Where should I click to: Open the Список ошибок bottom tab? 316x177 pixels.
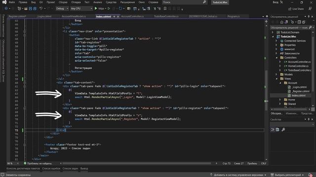click(x=51, y=169)
